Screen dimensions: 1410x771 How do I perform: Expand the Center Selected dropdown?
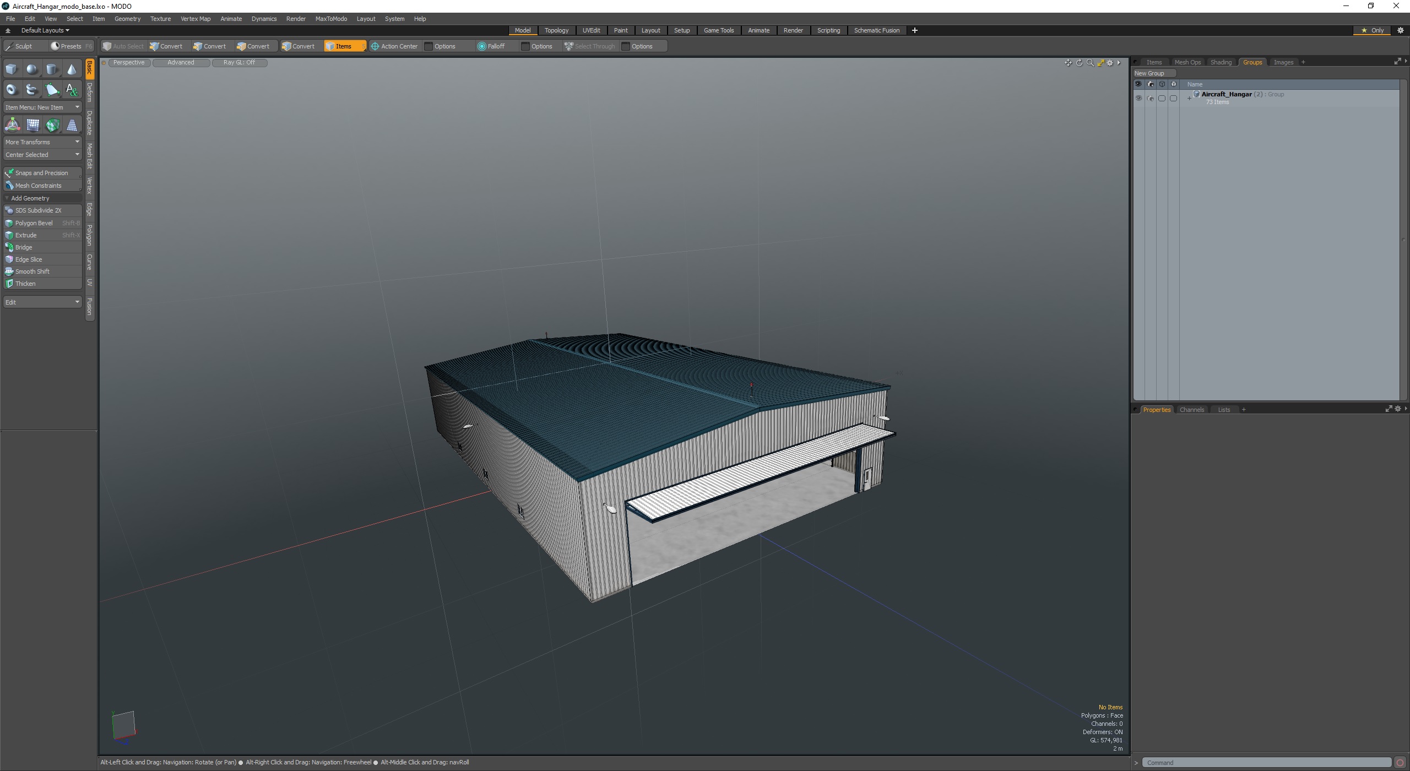point(77,155)
